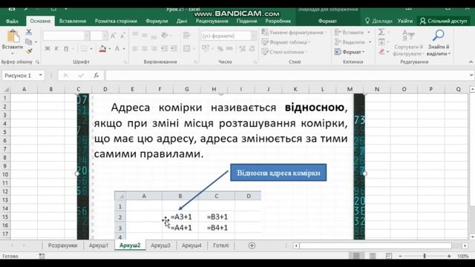Click the Page Layout view icon

pos(373,256)
